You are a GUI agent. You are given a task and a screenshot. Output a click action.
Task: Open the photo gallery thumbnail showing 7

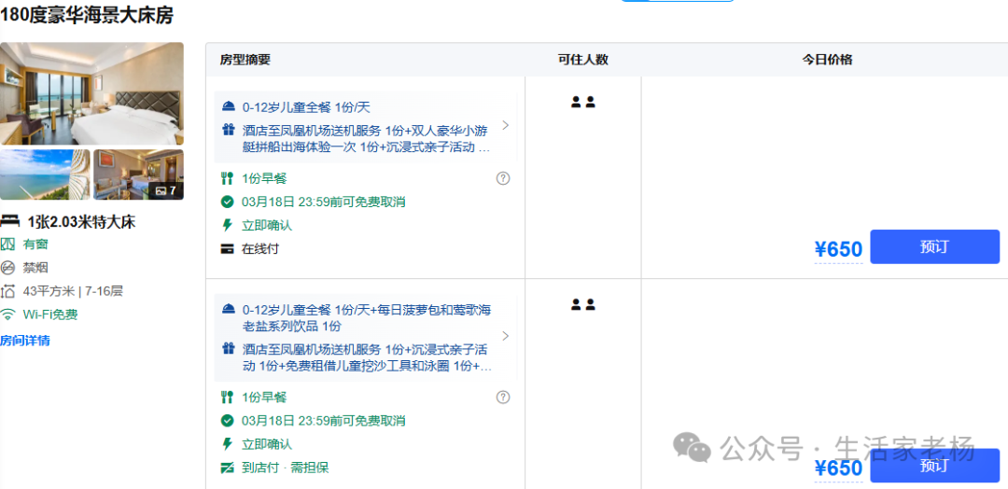tap(139, 175)
